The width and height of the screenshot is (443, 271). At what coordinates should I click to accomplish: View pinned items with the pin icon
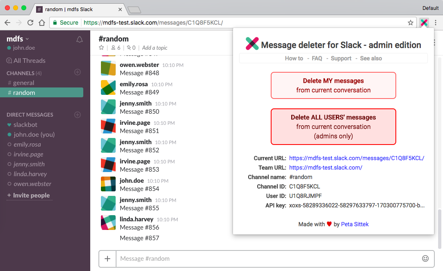click(129, 48)
